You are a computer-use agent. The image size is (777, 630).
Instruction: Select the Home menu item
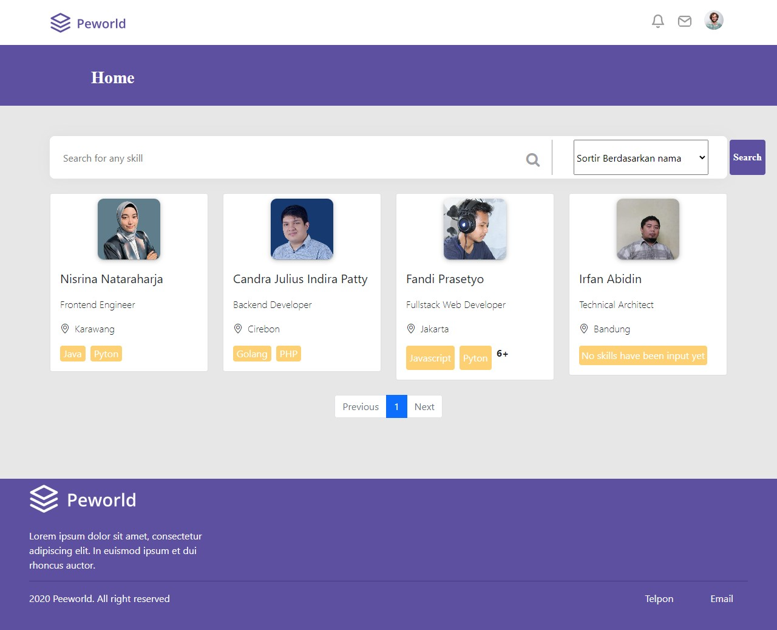[112, 77]
